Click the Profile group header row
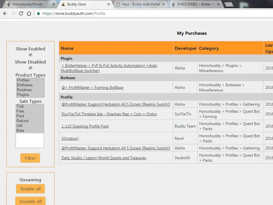 click(166, 97)
